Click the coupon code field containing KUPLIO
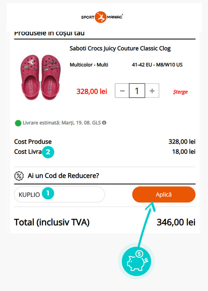The image size is (208, 291). click(59, 195)
